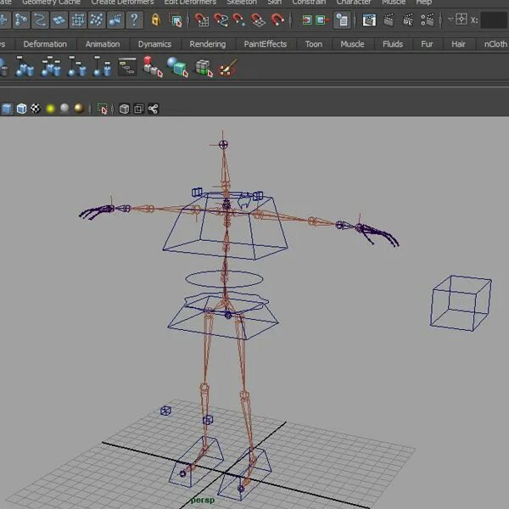The width and height of the screenshot is (509, 509).
Task: Switch to the Rendering shelf tab
Action: [208, 44]
